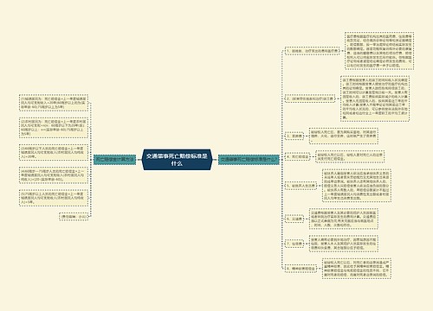Select formula node (2) for rural residents
Viewport: 433px width, 311px height.
point(54,128)
